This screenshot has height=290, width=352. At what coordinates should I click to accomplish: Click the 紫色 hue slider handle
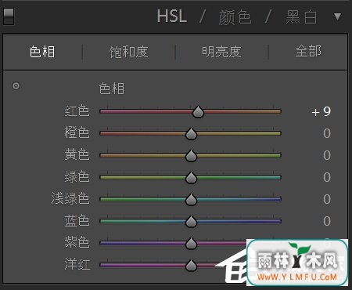click(191, 244)
